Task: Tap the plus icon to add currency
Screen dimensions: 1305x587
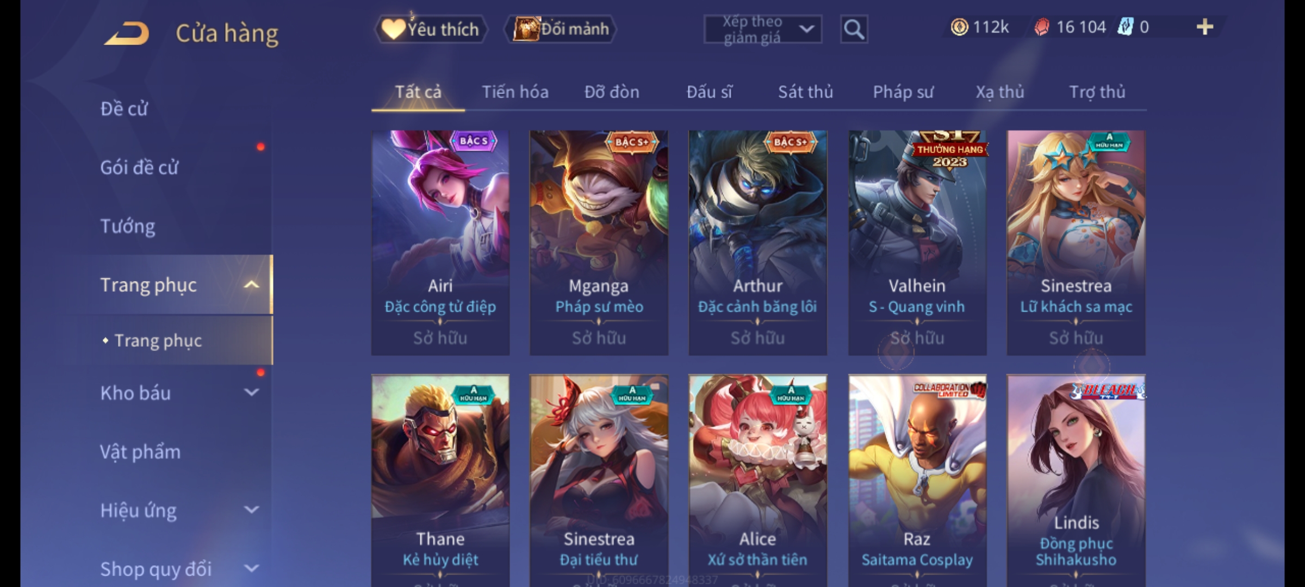Action: pyautogui.click(x=1205, y=27)
